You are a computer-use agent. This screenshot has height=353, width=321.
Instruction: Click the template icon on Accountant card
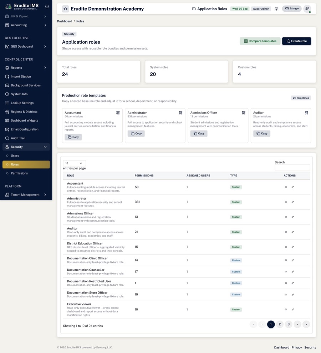coord(118,113)
